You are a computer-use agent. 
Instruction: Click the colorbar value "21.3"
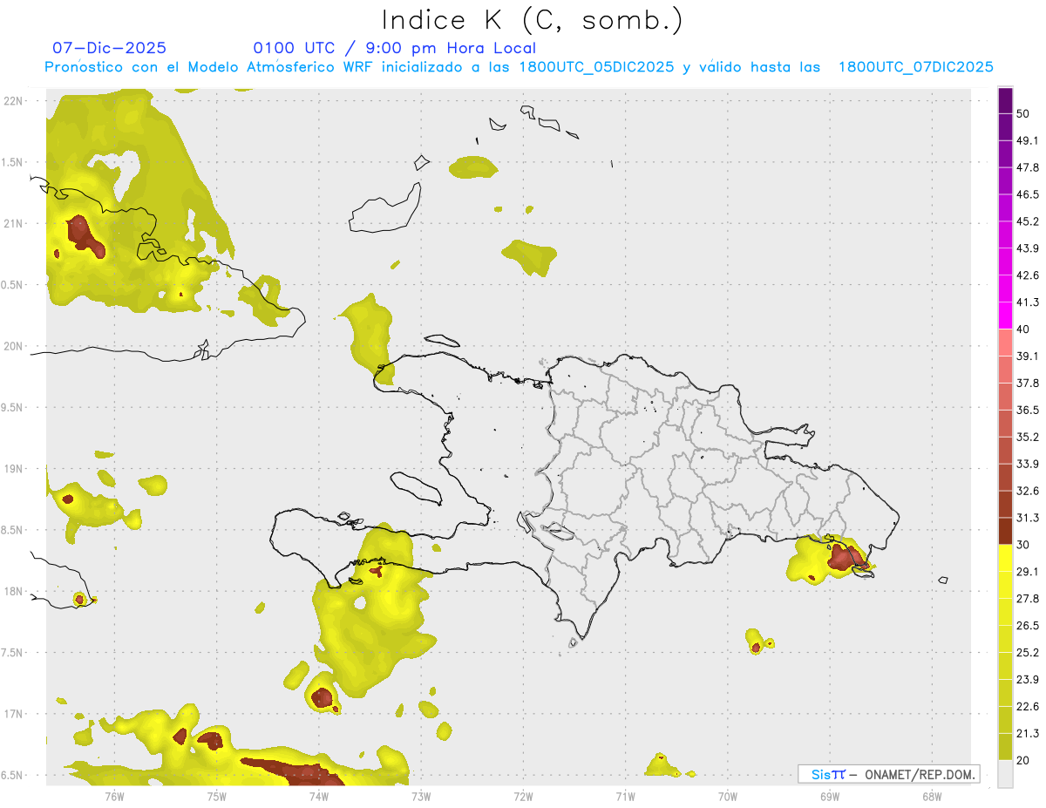[1028, 734]
